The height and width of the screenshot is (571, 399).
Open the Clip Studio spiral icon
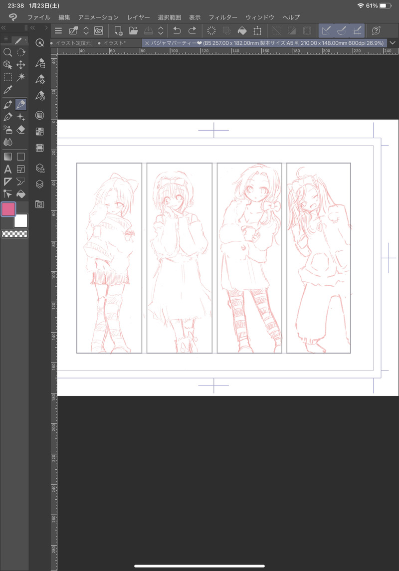pos(98,30)
